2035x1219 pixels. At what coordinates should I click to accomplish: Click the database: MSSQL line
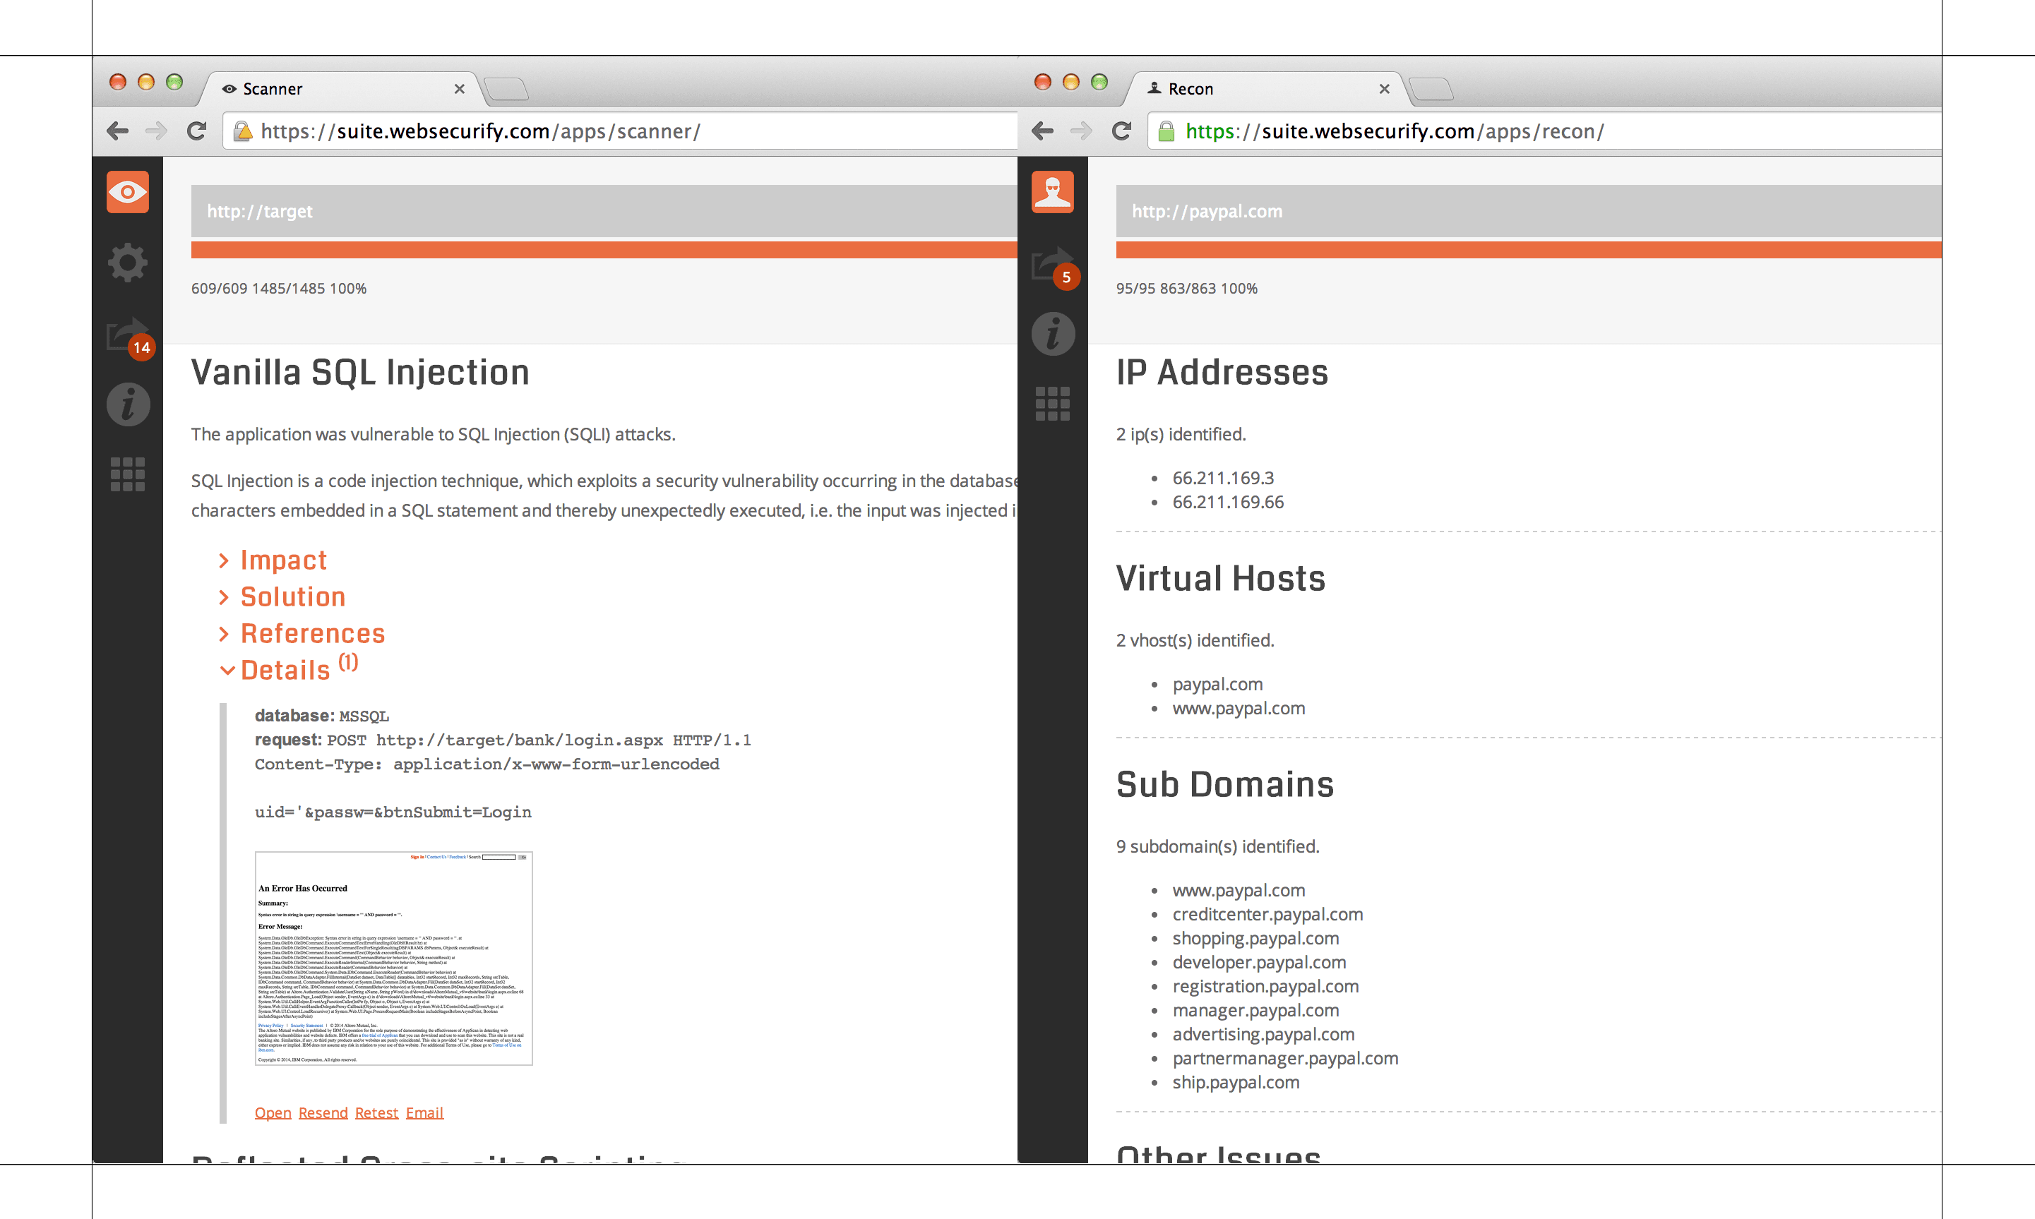[322, 716]
